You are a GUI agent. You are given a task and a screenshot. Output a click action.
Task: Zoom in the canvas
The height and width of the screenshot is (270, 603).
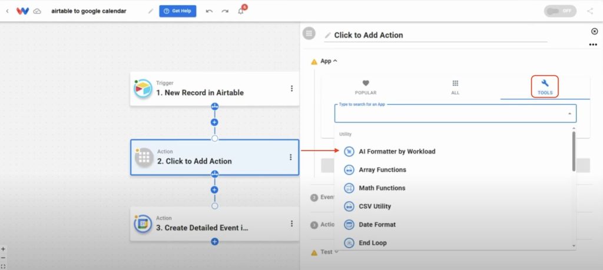point(3,249)
